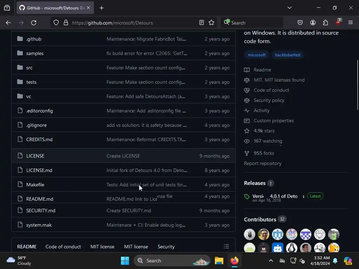Open a new tab with plus button
The width and height of the screenshot is (359, 269).
pos(102,8)
